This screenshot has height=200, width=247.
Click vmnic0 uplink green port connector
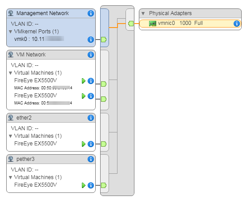(x=131, y=24)
